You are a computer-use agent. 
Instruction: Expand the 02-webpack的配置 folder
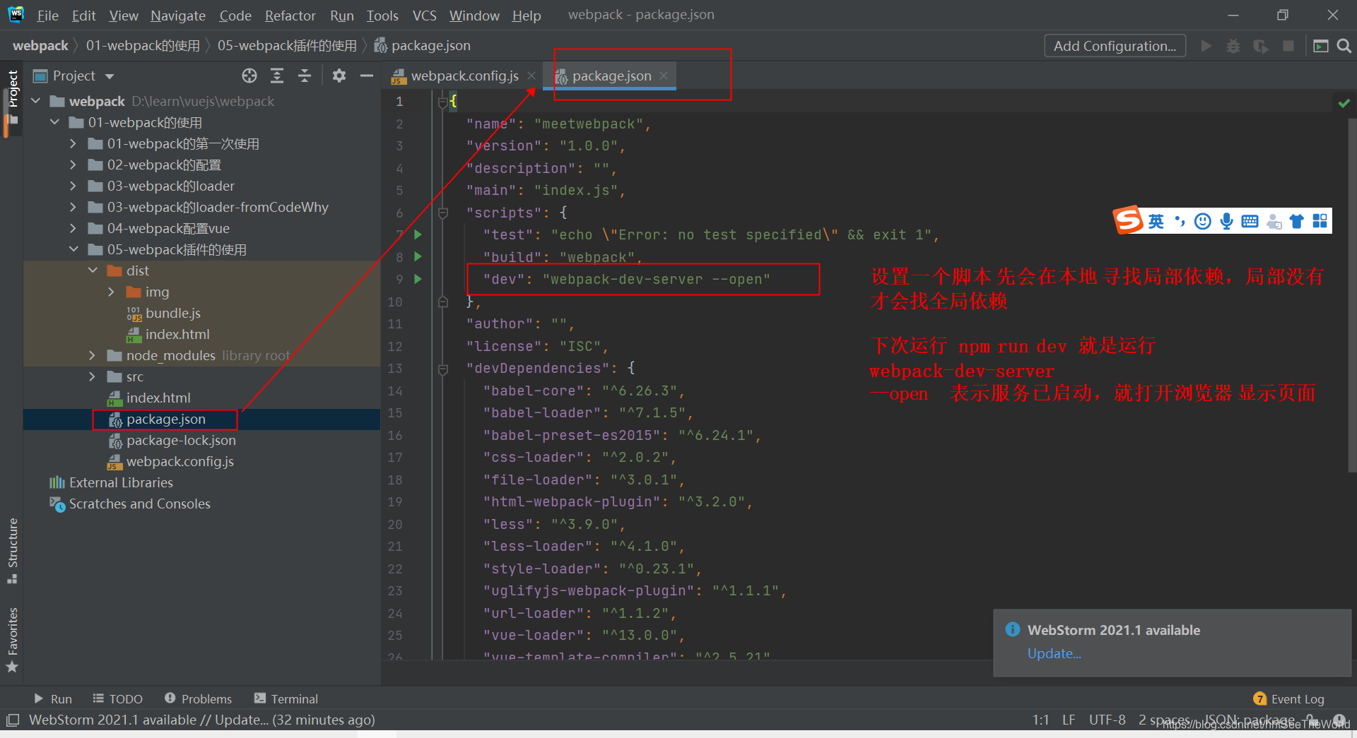click(73, 165)
